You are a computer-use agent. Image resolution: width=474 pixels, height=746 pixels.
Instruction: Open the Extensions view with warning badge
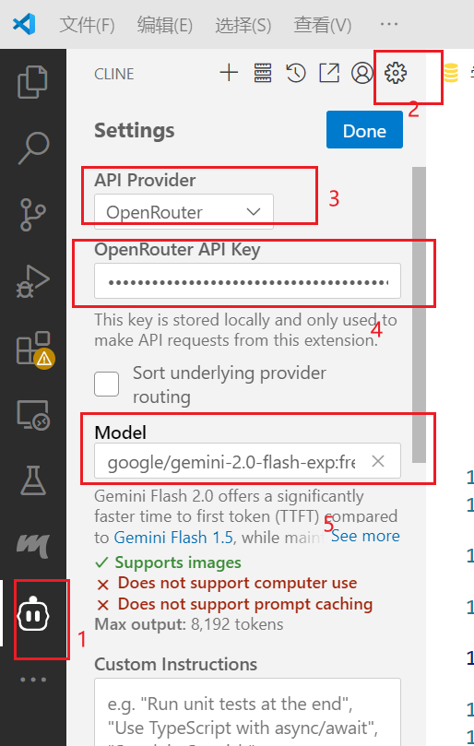click(34, 349)
